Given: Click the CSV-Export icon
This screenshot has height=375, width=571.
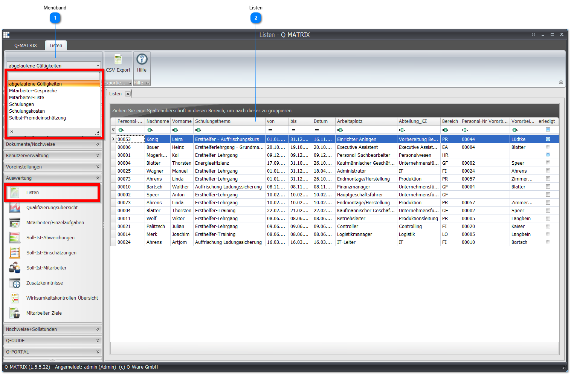Looking at the screenshot, I should (x=118, y=59).
